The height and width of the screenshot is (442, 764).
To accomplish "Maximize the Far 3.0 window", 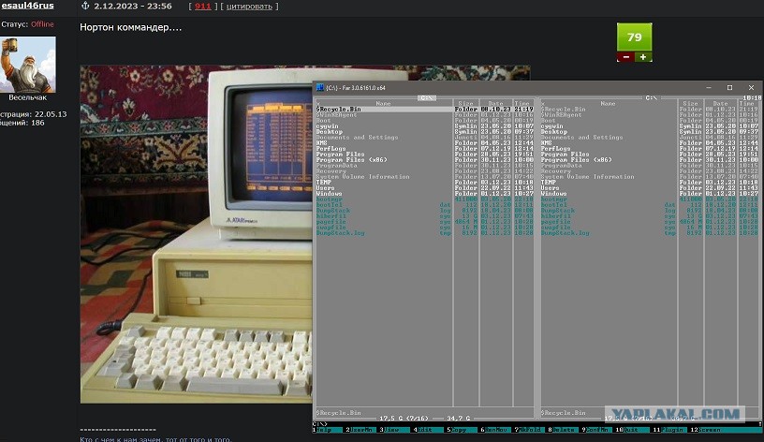I will click(x=729, y=88).
